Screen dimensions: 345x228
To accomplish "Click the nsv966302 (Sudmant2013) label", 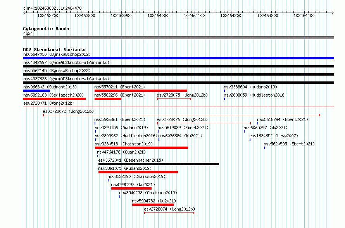I will [x=50, y=87].
